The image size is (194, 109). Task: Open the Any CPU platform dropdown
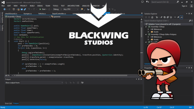point(71,9)
